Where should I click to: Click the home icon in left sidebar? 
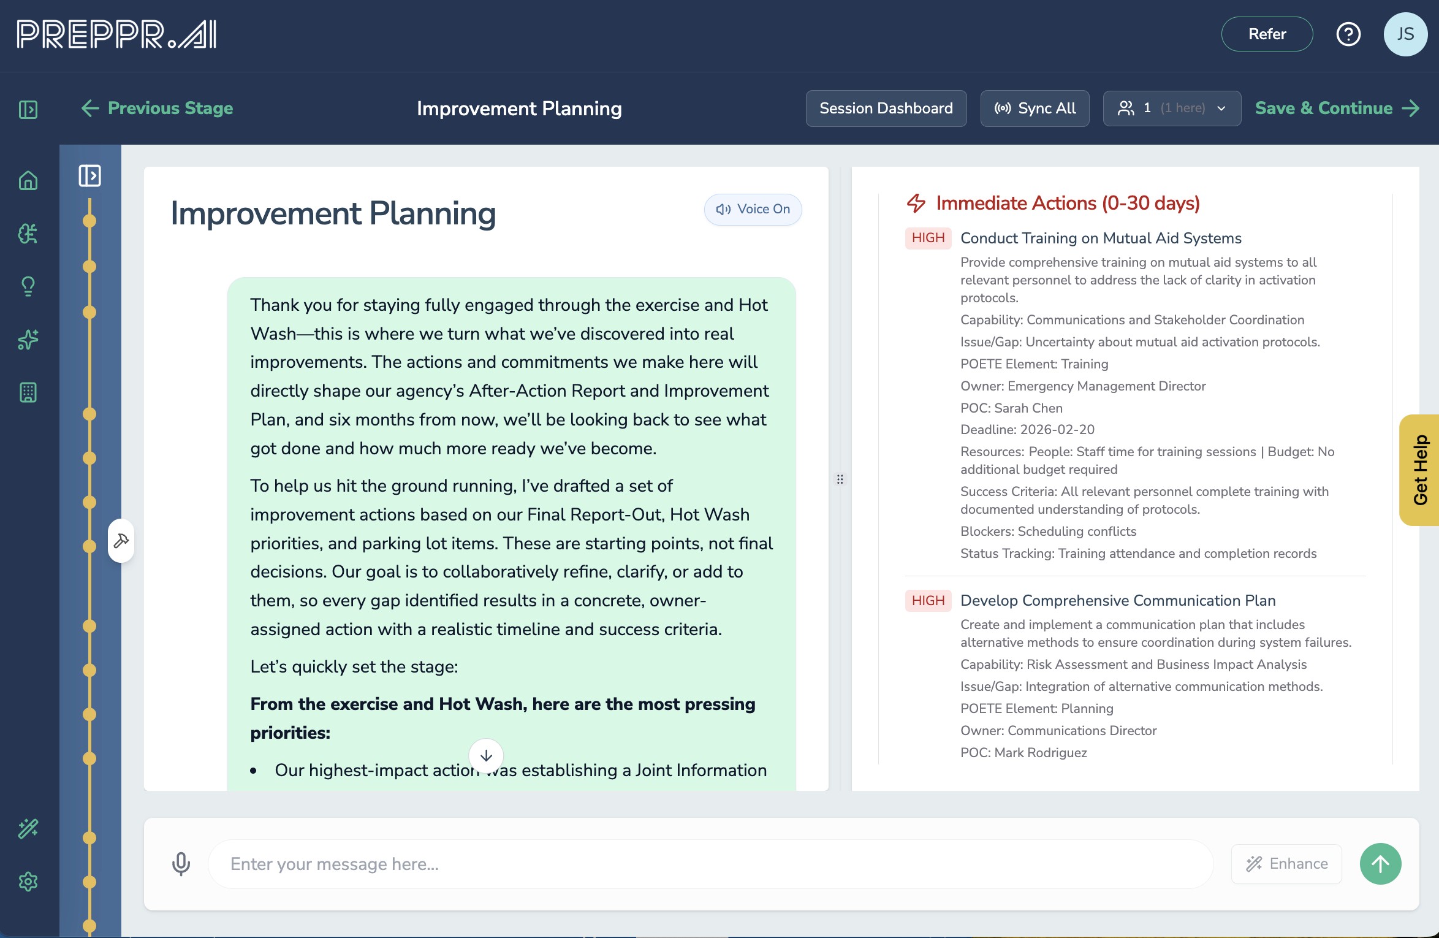[28, 181]
